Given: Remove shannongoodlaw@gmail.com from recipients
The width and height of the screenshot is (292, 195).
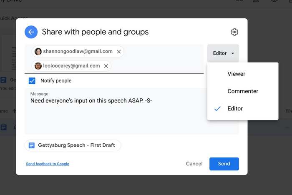Looking at the screenshot, I should click(119, 52).
